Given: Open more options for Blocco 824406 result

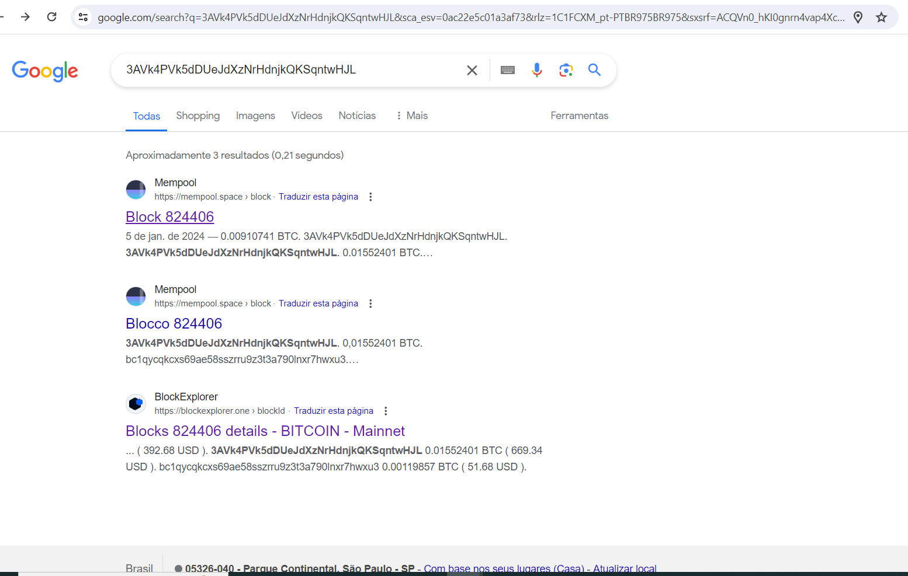Looking at the screenshot, I should tap(370, 303).
